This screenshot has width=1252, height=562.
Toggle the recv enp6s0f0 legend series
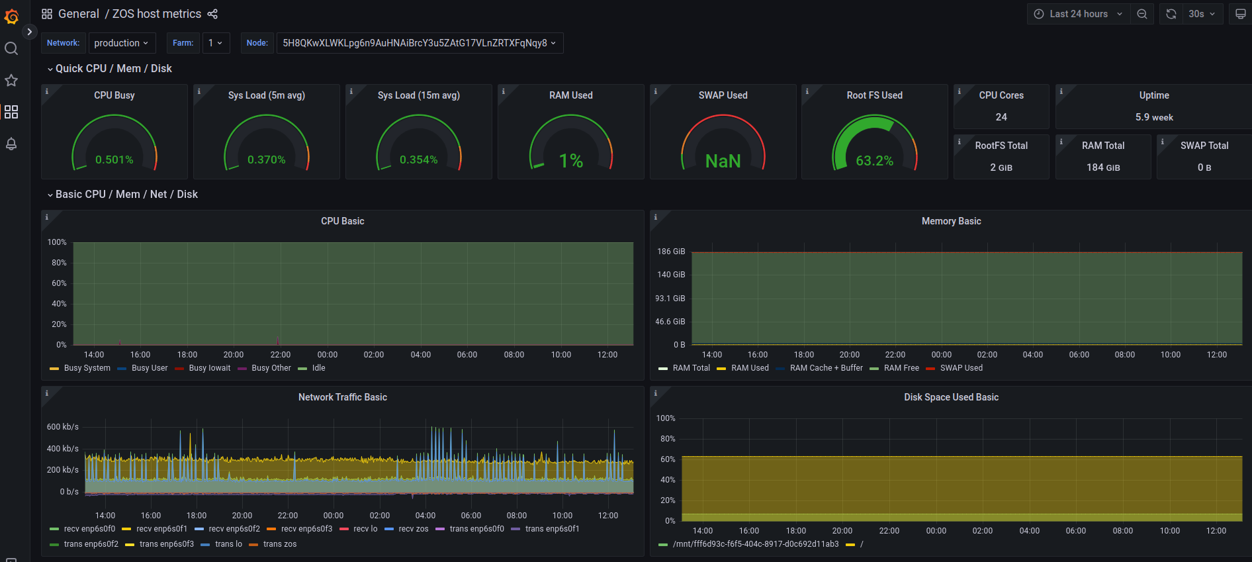(89, 529)
